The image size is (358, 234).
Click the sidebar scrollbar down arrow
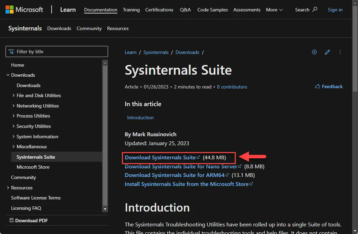point(105,209)
